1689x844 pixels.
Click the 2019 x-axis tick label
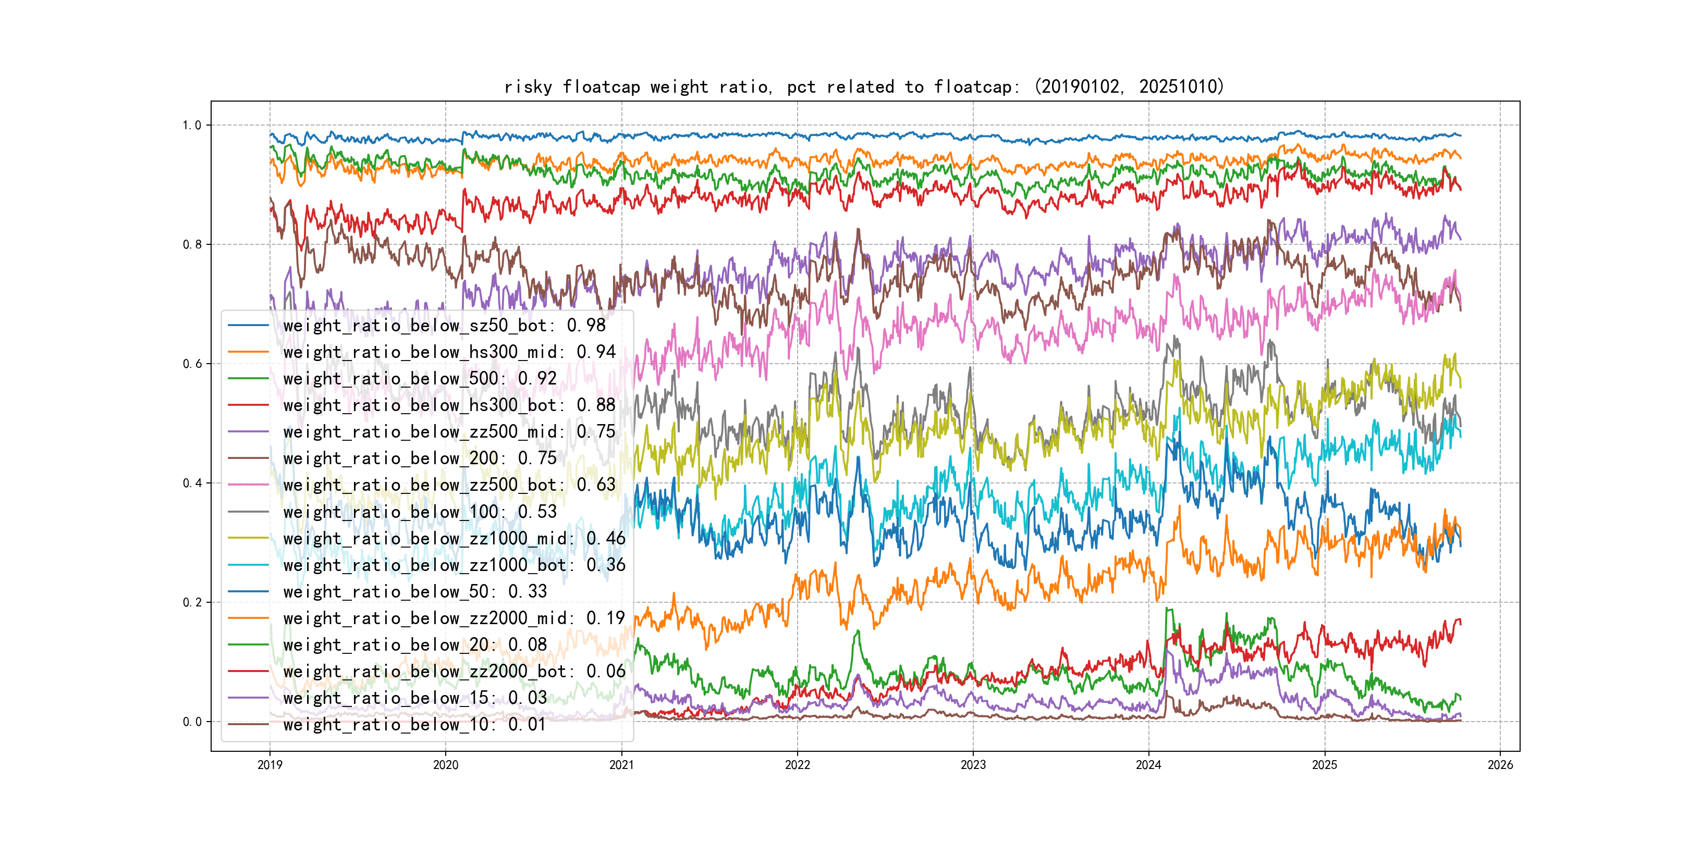point(270,765)
